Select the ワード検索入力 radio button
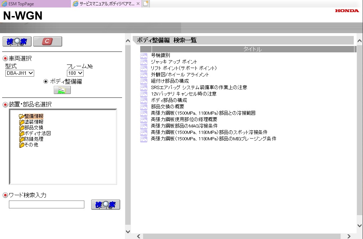The image size is (363, 239). pos(5,195)
